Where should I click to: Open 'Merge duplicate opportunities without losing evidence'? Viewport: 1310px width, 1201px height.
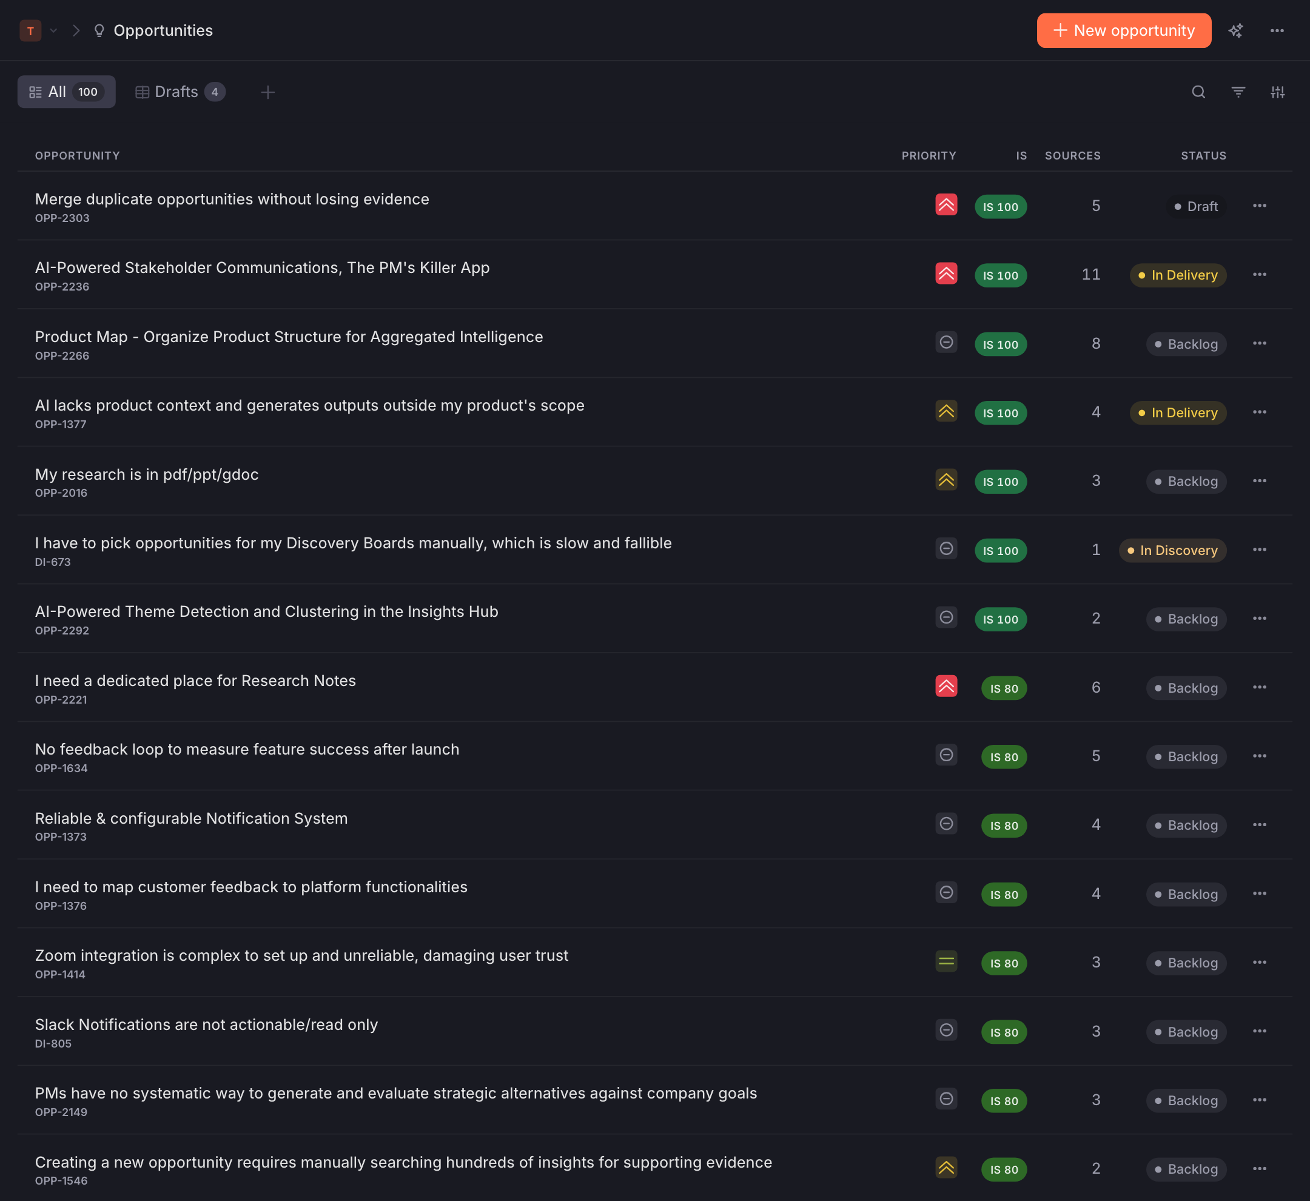point(232,199)
